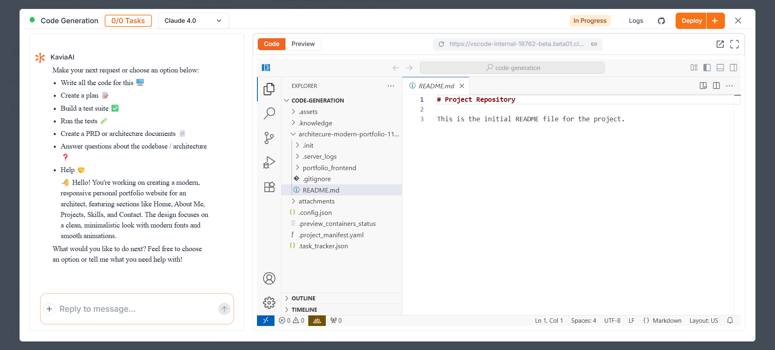
Task: Select the README.md editor tab
Action: click(x=436, y=86)
